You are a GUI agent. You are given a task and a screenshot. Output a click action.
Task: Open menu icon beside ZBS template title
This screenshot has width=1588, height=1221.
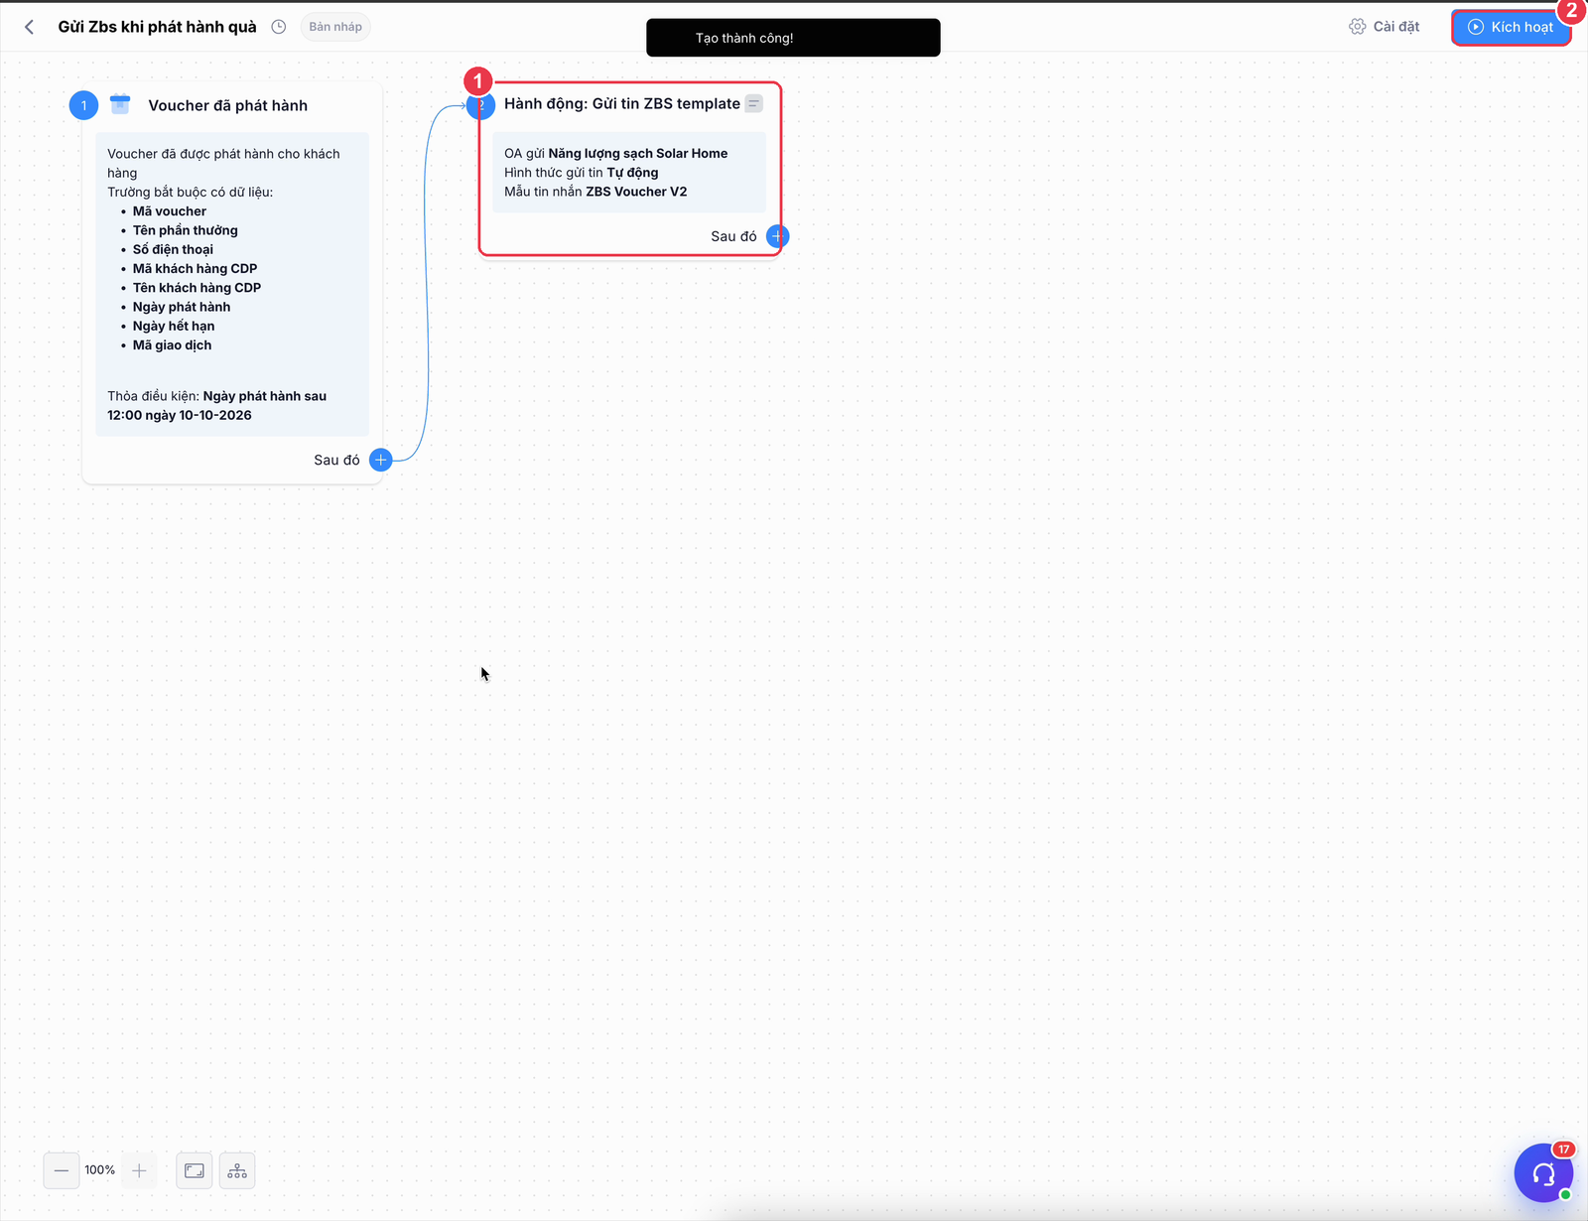tap(754, 103)
